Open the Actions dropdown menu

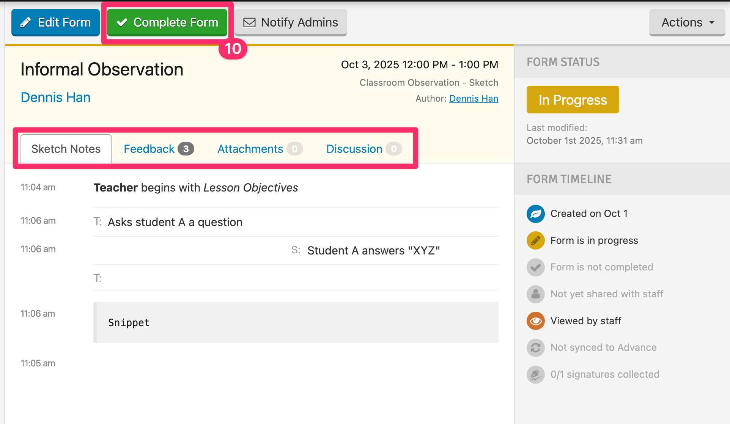click(x=687, y=22)
